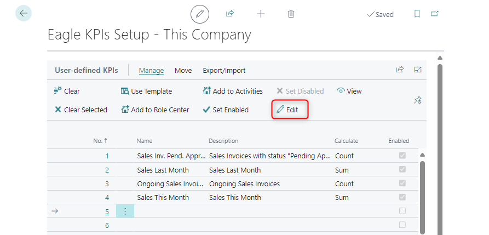Click the pencil edit icon at top
The height and width of the screenshot is (235, 489).
point(200,14)
